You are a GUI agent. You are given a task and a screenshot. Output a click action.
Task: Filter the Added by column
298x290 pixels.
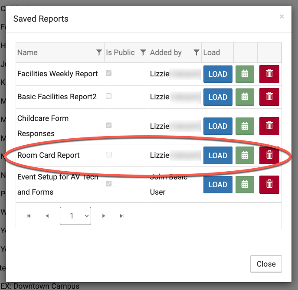(196, 52)
